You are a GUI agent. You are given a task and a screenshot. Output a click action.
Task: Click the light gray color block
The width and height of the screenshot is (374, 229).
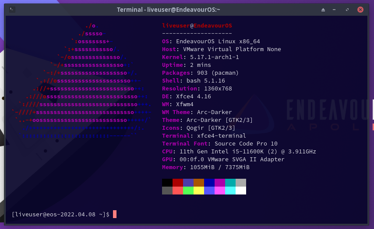click(x=241, y=183)
